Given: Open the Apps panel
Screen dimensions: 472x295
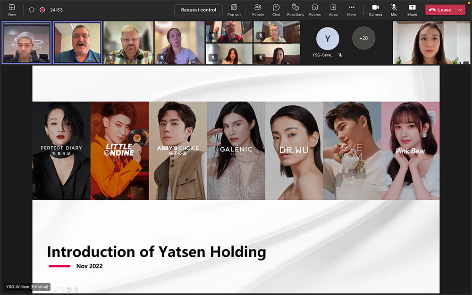Looking at the screenshot, I should pos(333,9).
